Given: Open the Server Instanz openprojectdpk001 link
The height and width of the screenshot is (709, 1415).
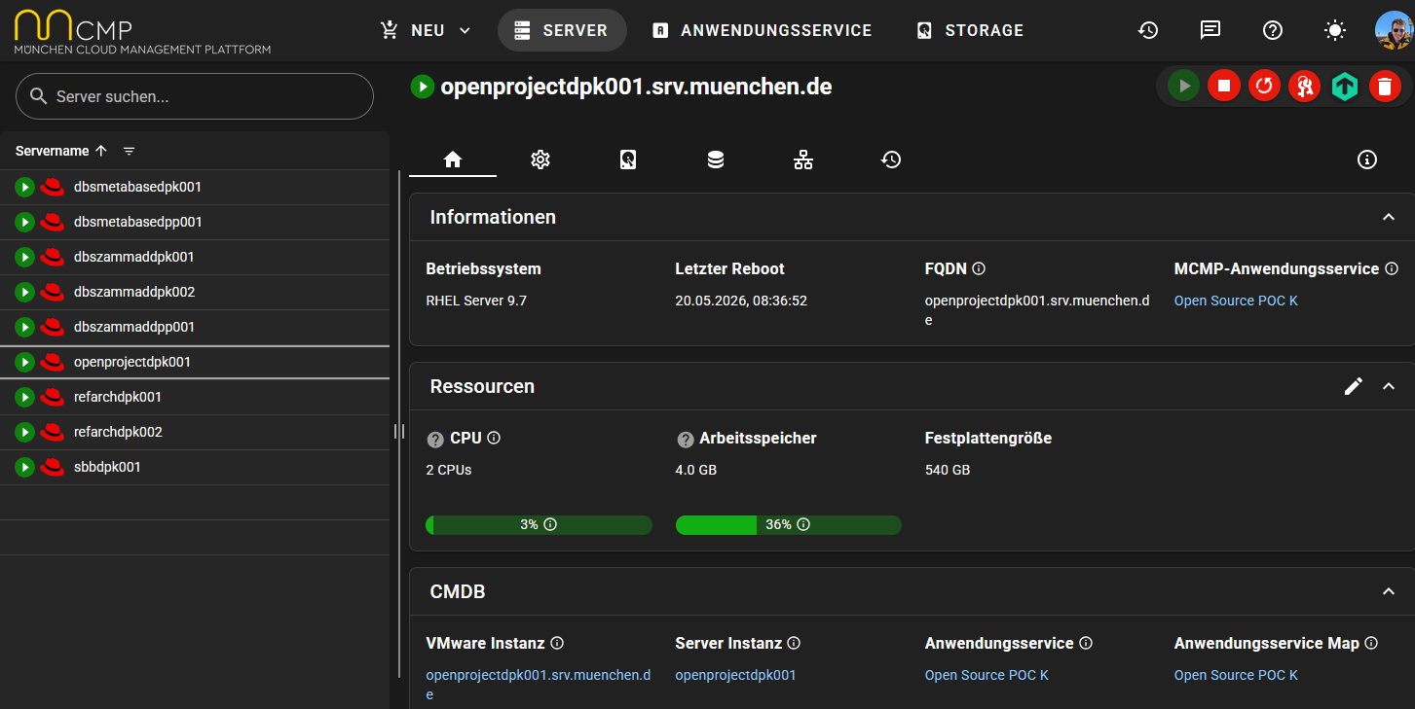Looking at the screenshot, I should coord(735,675).
